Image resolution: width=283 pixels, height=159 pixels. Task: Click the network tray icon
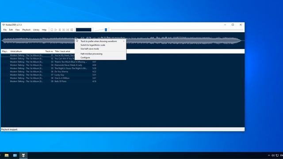[277, 155]
